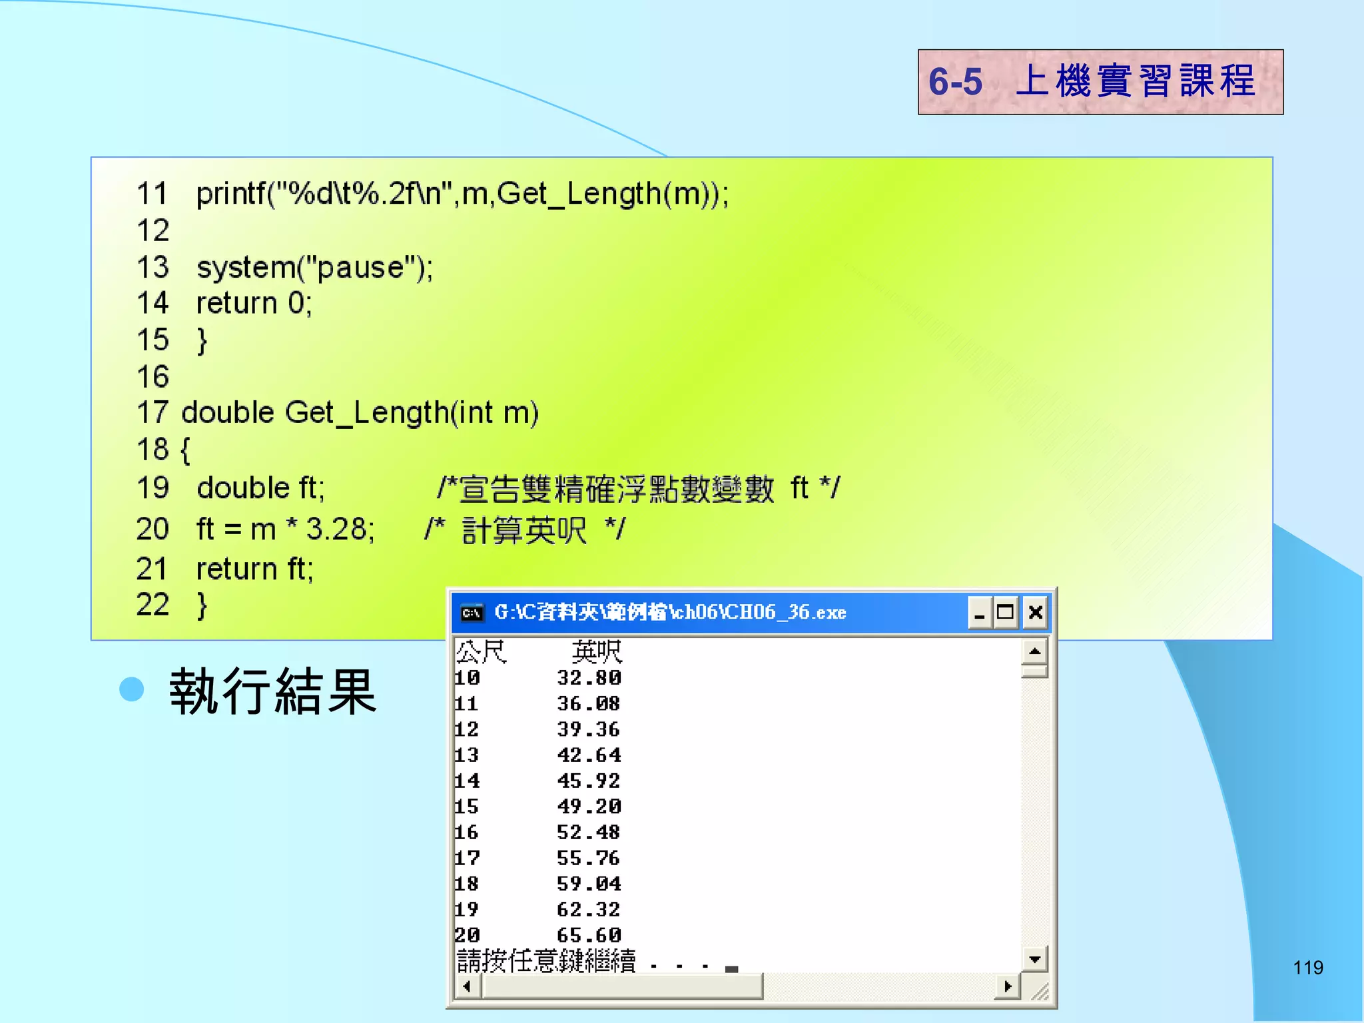1364x1023 pixels.
Task: Click the console vertical scroll up arrow
Action: click(1034, 651)
